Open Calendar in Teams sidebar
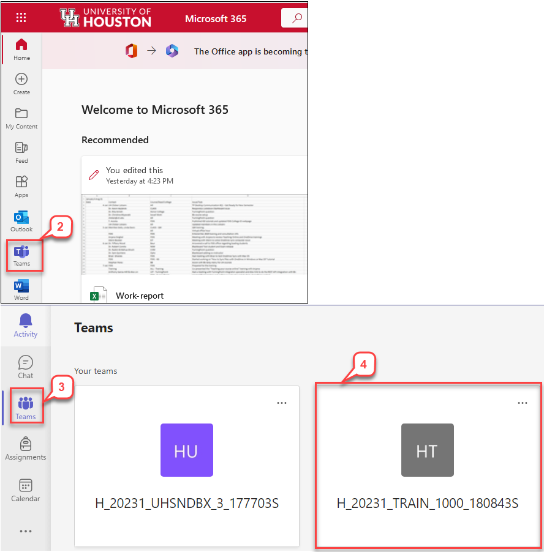The width and height of the screenshot is (544, 552). tap(25, 490)
